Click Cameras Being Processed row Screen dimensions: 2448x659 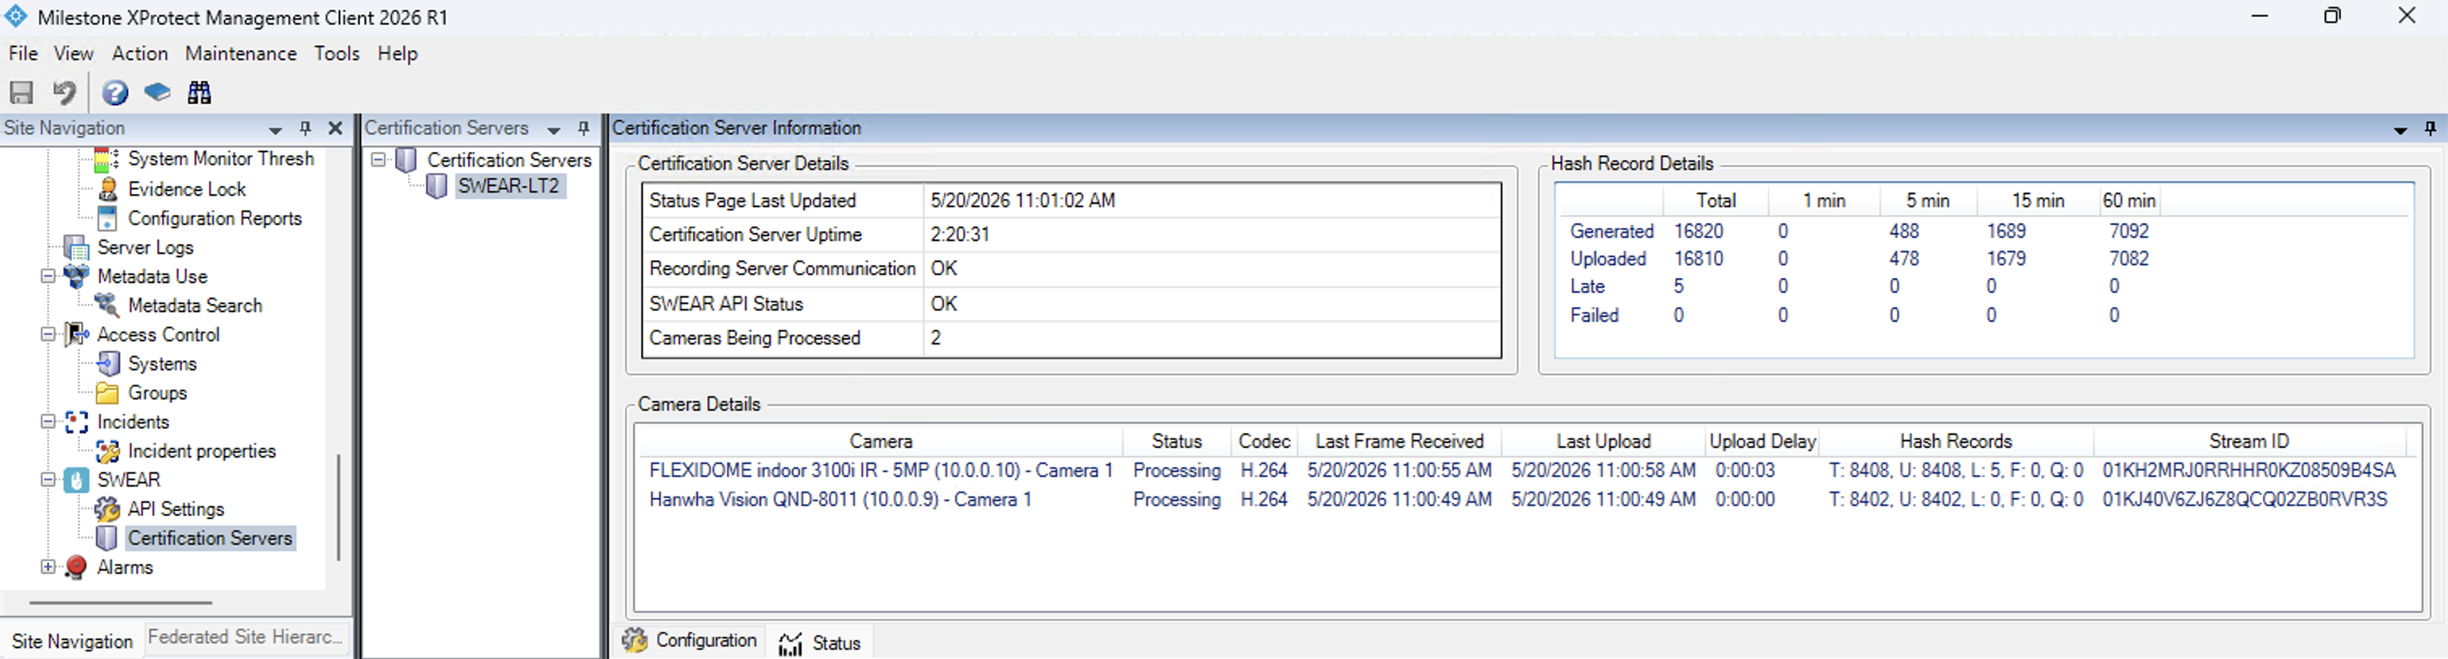point(1071,338)
